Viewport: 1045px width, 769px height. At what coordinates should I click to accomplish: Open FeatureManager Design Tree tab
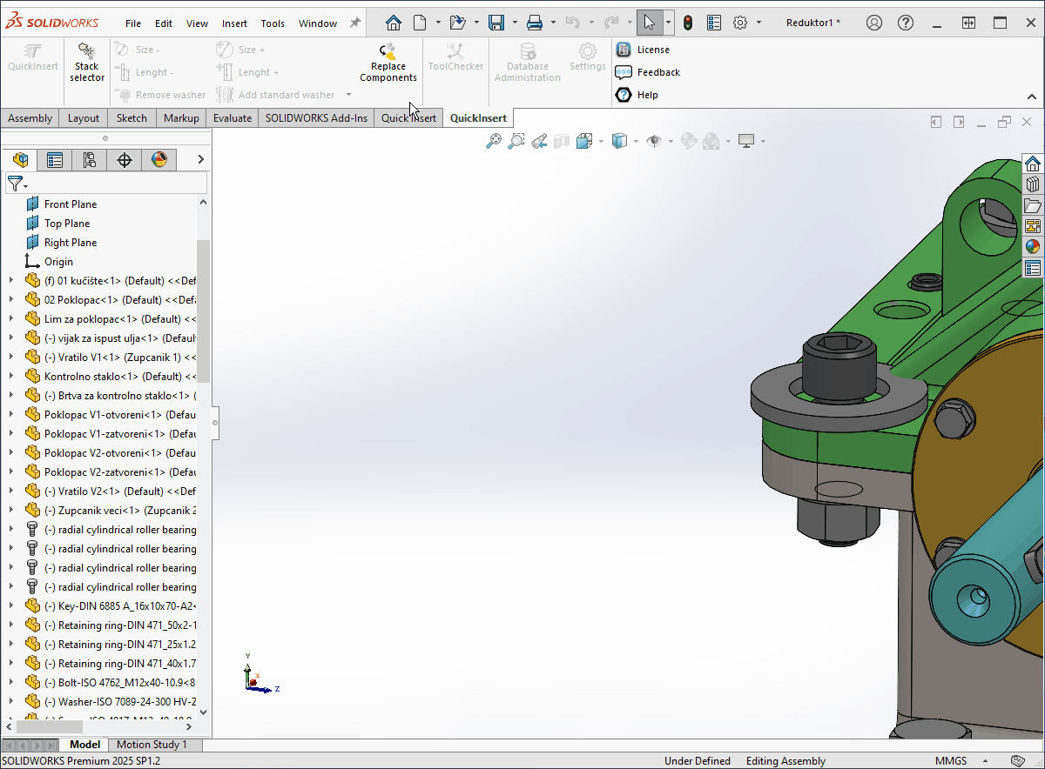[x=21, y=159]
